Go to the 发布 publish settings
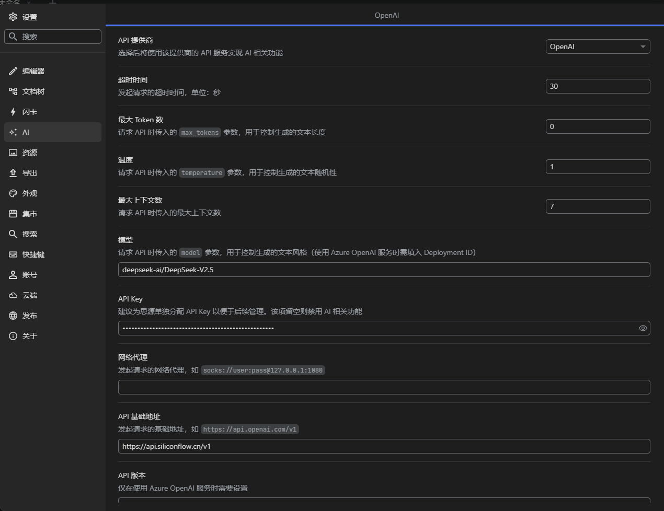This screenshot has height=511, width=664. point(29,316)
